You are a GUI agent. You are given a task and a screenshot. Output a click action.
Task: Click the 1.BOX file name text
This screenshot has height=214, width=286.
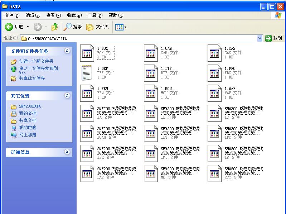tap(102, 48)
